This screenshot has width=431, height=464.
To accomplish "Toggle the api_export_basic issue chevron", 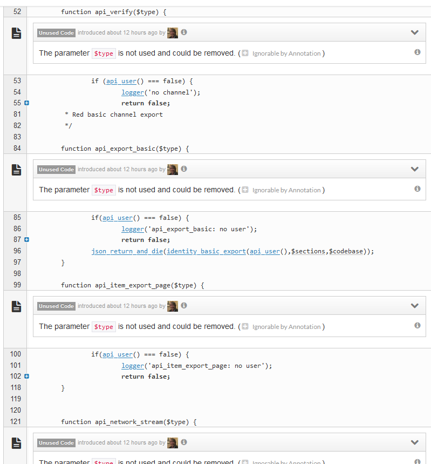I will tap(414, 169).
